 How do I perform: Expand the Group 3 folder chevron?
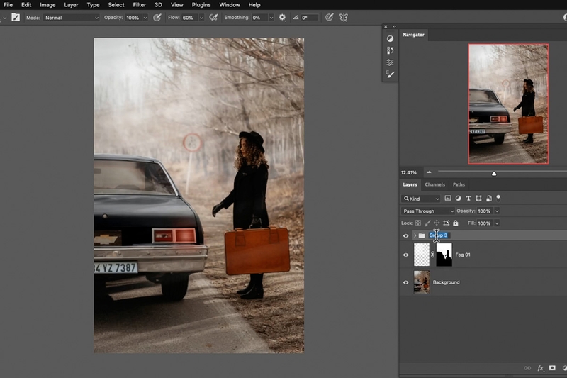[415, 235]
